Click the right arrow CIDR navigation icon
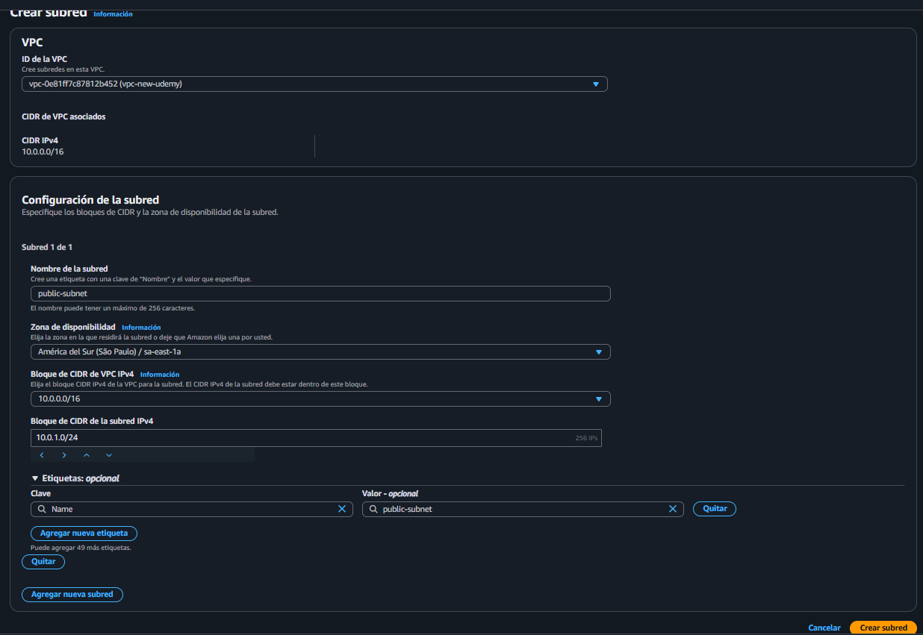 coord(64,455)
